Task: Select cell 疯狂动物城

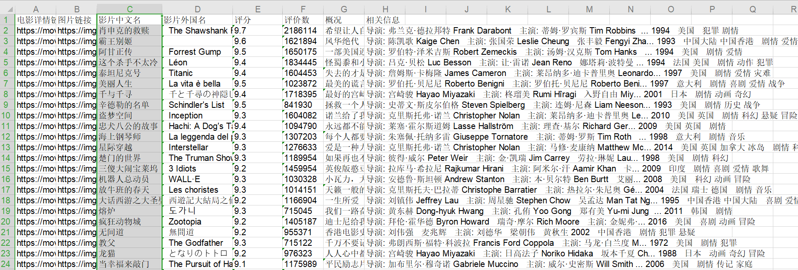Action: (130, 221)
